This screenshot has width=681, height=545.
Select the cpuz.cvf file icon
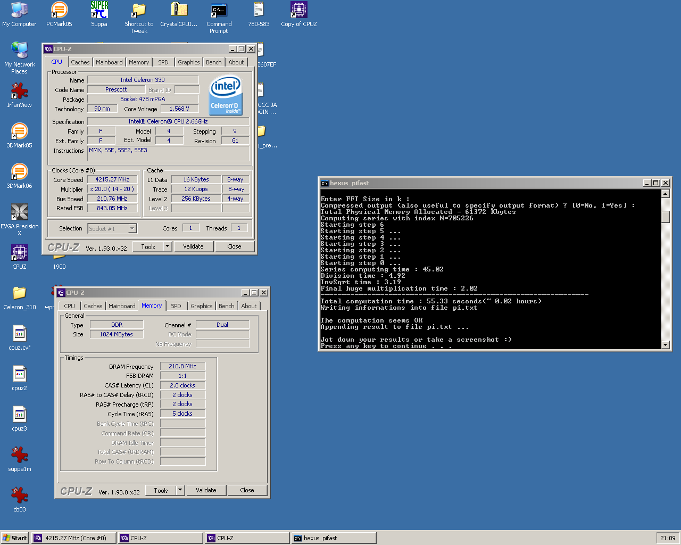[19, 338]
